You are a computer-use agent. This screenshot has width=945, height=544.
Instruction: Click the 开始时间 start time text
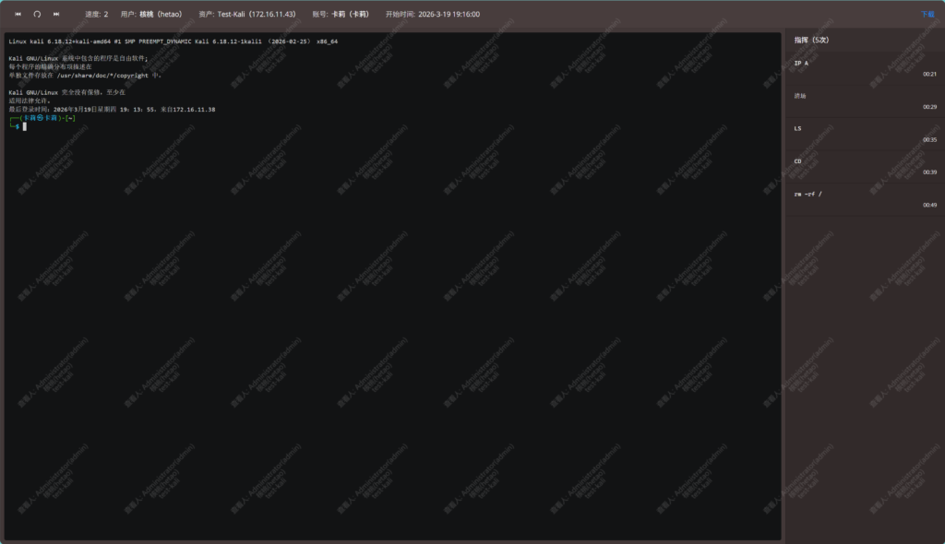click(x=432, y=15)
